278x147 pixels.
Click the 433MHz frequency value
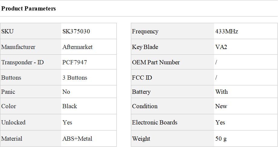227,31
